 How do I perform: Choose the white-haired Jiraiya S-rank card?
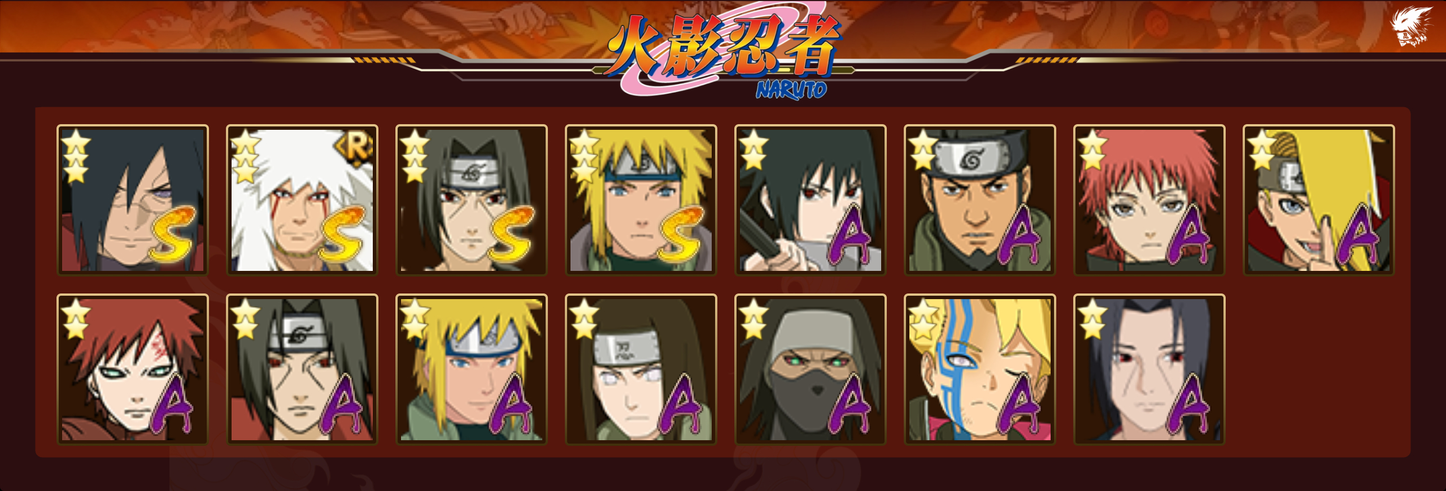302,200
